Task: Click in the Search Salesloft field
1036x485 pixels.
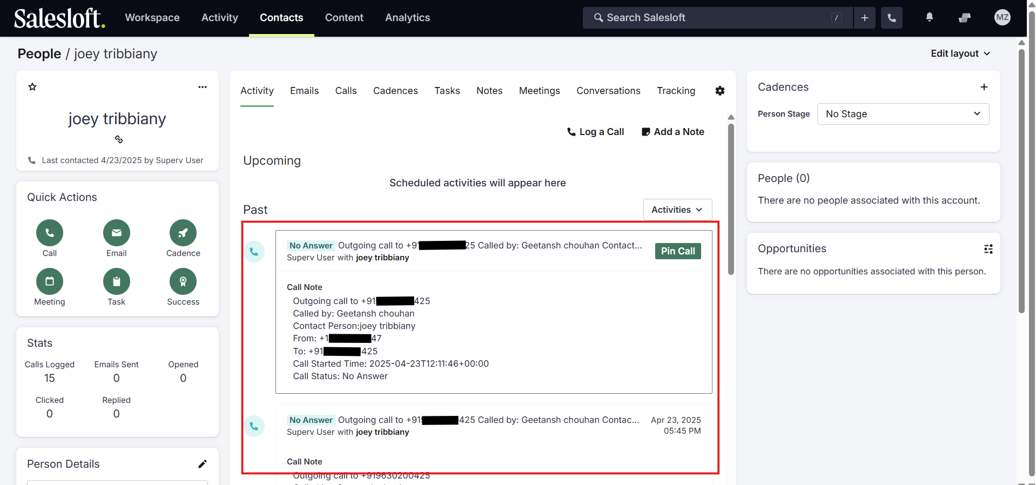Action: click(717, 18)
